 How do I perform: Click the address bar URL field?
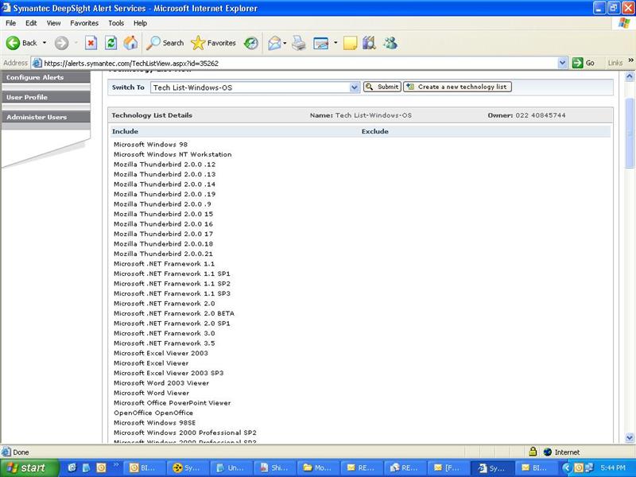click(x=301, y=64)
